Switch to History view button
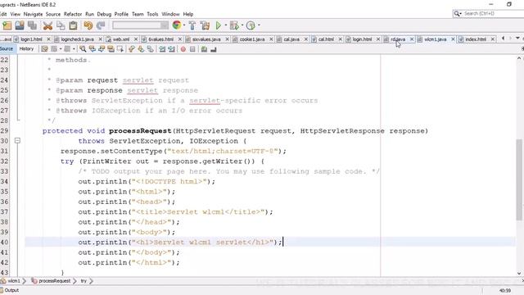The image size is (524, 295). pyautogui.click(x=26, y=49)
